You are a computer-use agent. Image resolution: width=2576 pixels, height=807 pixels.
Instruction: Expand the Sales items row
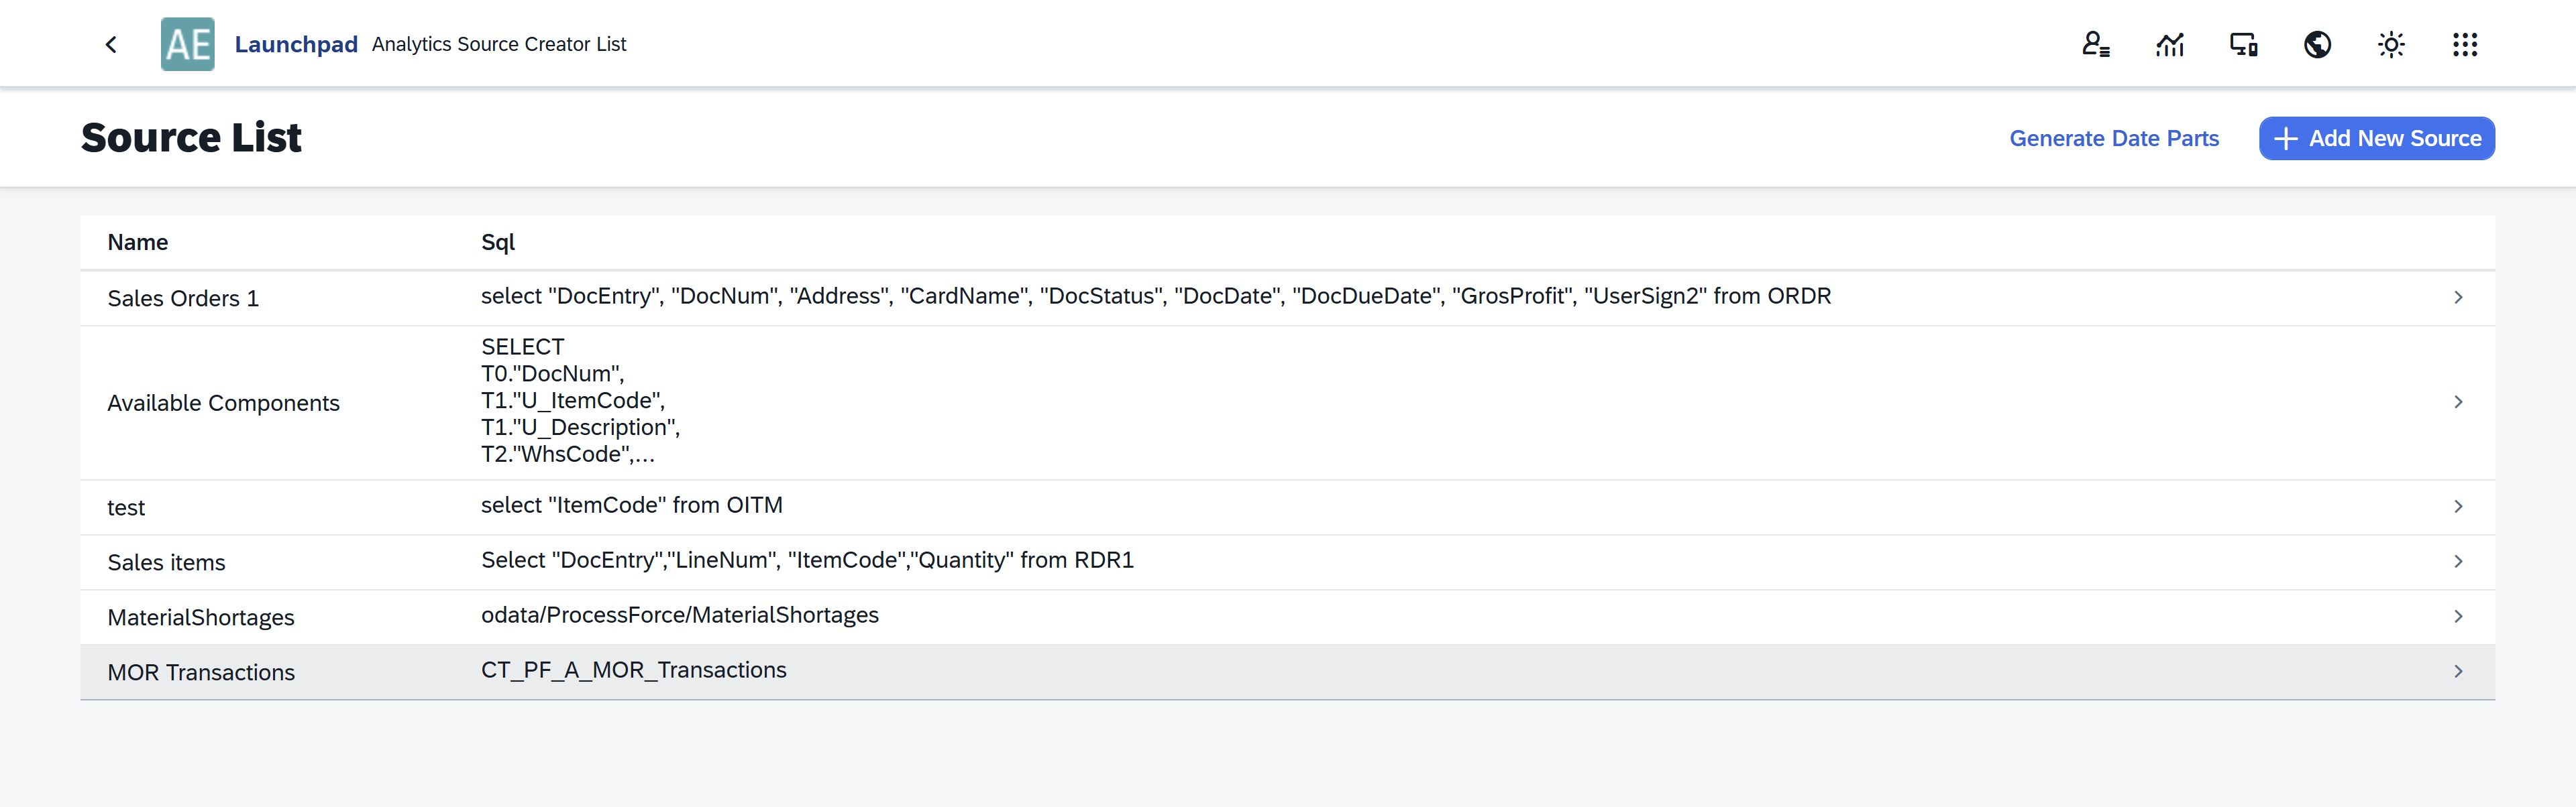2459,561
